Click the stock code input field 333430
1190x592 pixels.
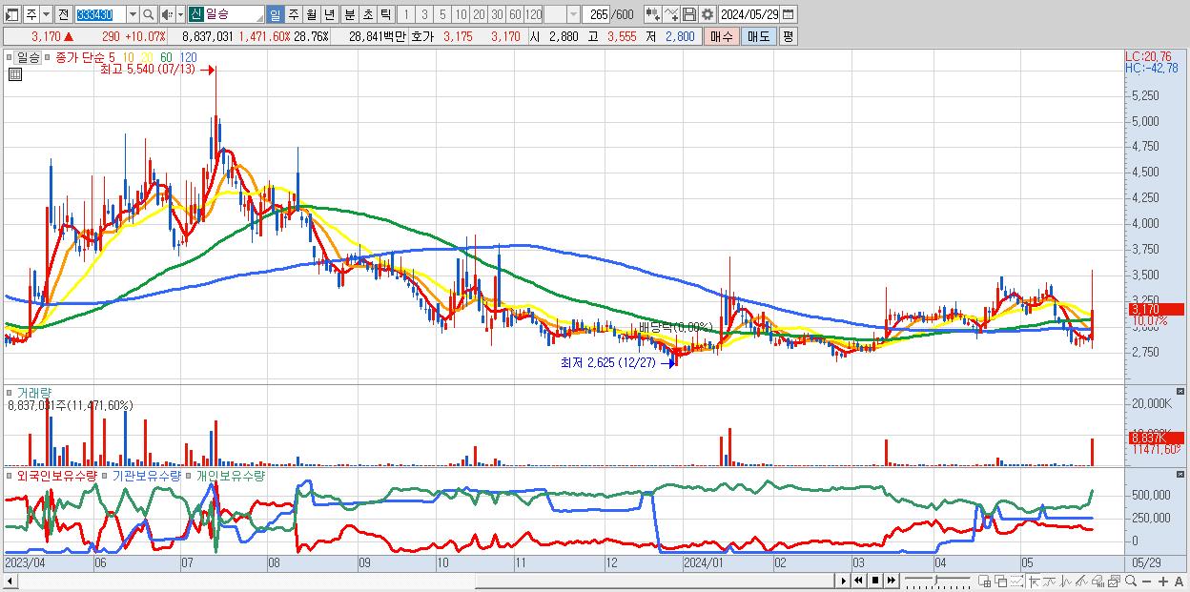(100, 15)
